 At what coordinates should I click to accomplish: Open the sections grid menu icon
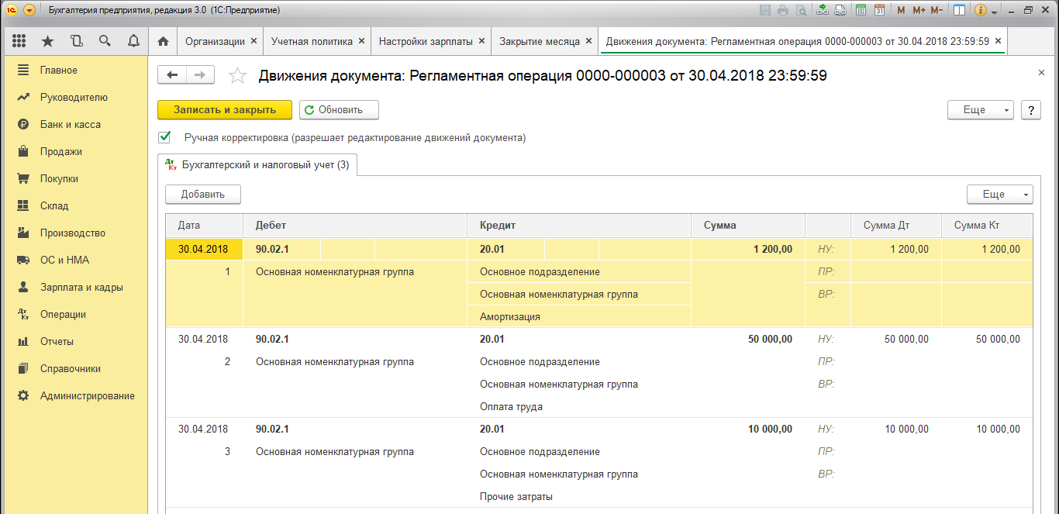19,41
